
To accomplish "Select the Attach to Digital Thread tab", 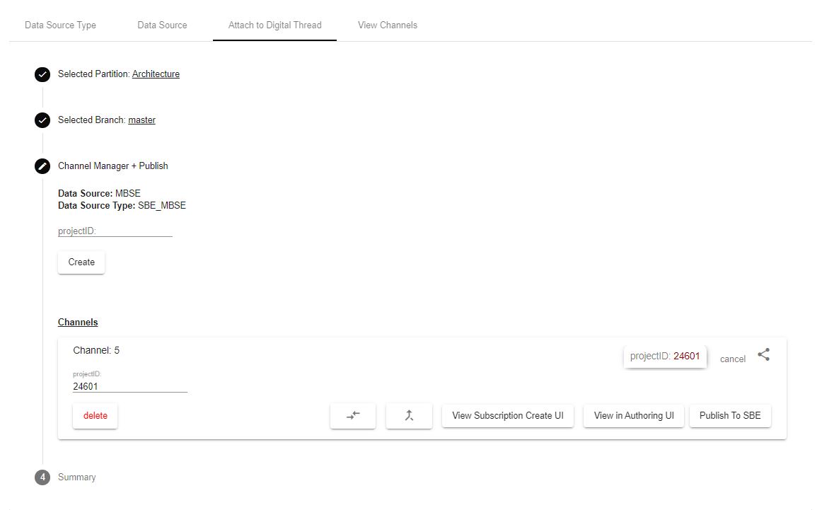I will pos(274,25).
